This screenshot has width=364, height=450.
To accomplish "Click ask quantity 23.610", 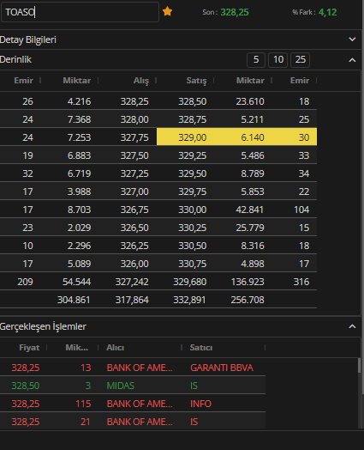I will coord(250,101).
